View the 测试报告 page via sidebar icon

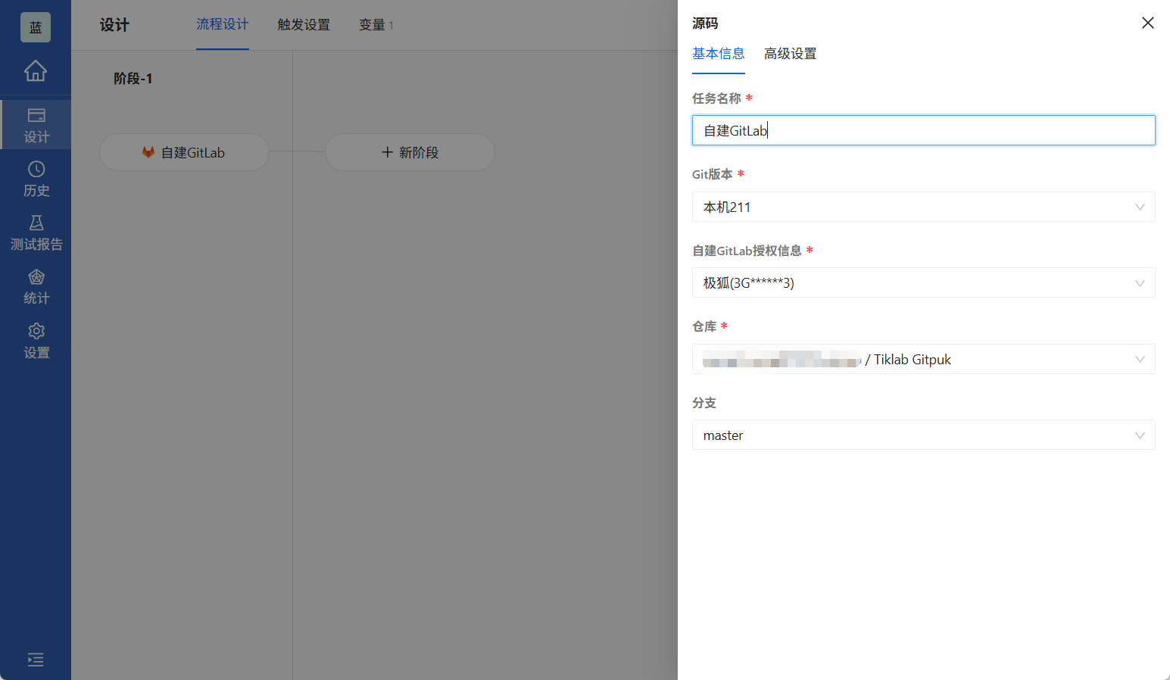point(36,232)
